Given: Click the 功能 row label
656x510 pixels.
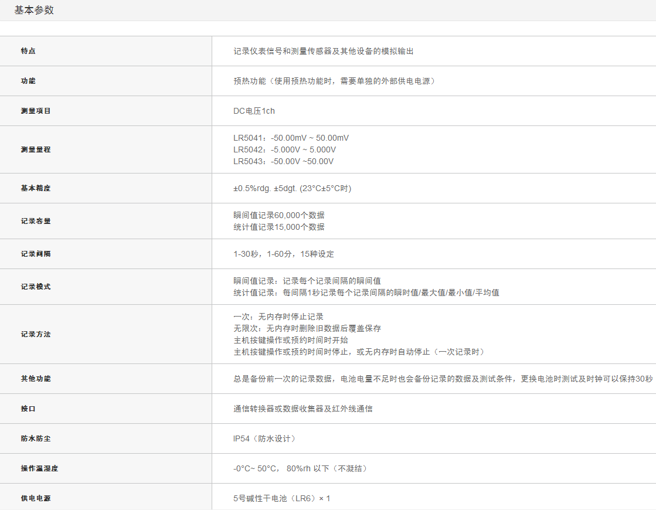Looking at the screenshot, I should point(28,81).
